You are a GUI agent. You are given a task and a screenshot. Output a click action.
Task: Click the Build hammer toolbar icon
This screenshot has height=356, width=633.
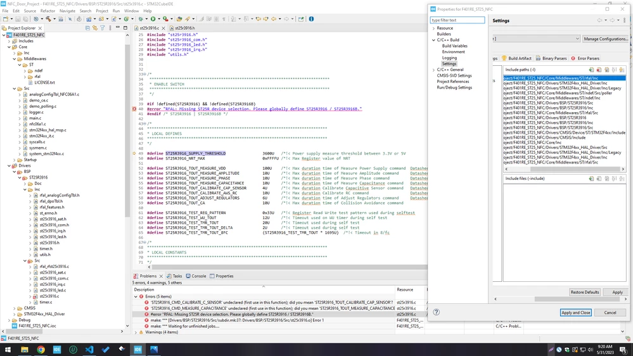(48, 19)
